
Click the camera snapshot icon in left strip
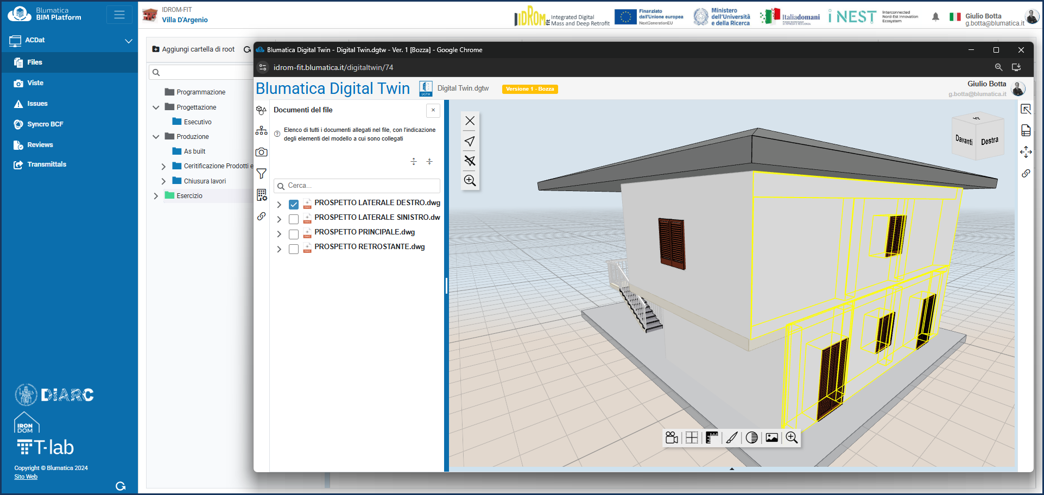pyautogui.click(x=261, y=152)
